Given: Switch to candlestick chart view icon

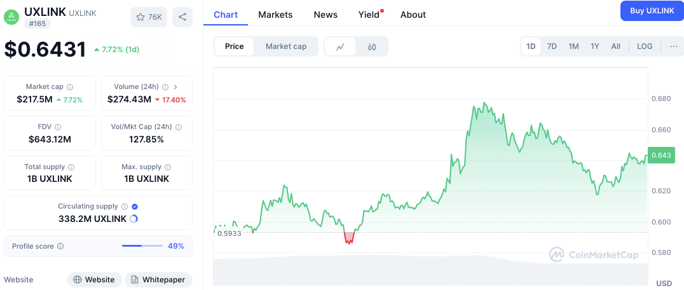Looking at the screenshot, I should (372, 46).
